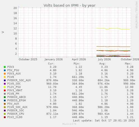Click the PVDDIO_ABCD dark green swatch
Screen dimensions: 139x127
pyautogui.click(x=5, y=97)
